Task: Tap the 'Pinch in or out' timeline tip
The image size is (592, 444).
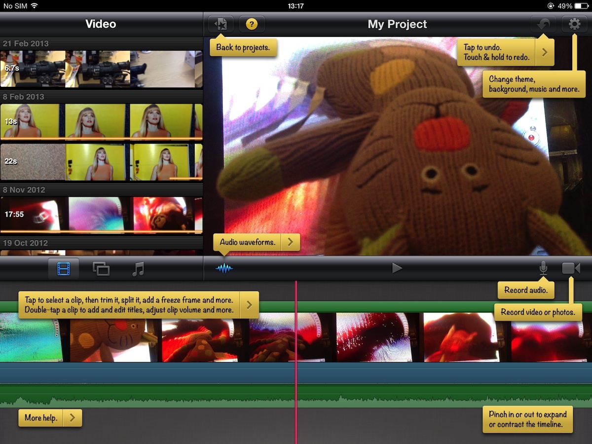Action: pyautogui.click(x=528, y=419)
